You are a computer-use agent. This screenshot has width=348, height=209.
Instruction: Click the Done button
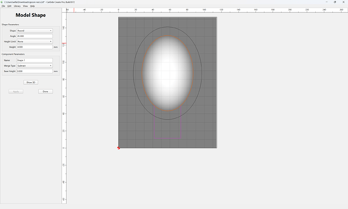tap(45, 91)
